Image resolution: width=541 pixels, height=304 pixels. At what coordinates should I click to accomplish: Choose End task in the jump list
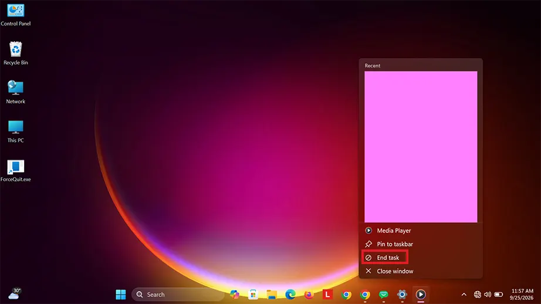point(421,258)
